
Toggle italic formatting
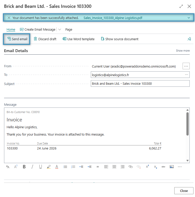(x=32, y=167)
